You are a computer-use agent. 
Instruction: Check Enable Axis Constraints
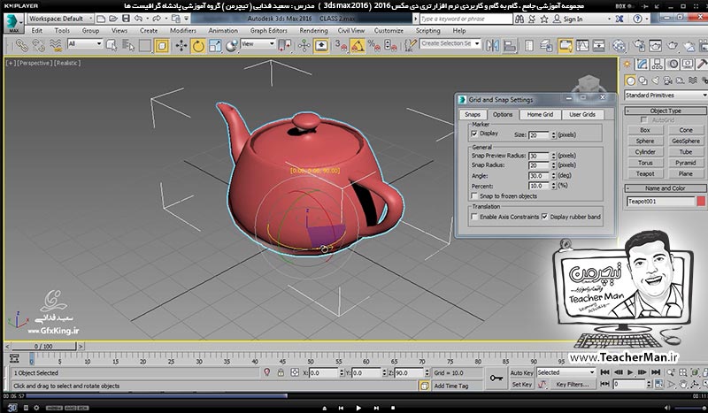pyautogui.click(x=474, y=217)
